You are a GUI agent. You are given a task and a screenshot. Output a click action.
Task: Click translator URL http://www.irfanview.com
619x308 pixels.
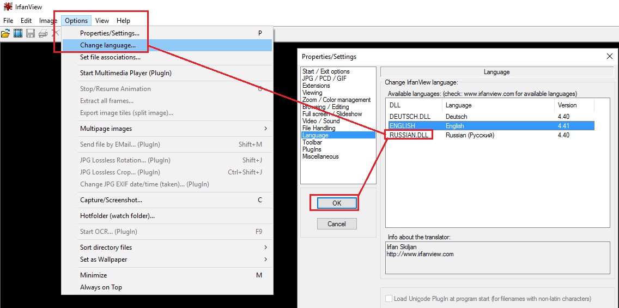pos(420,254)
